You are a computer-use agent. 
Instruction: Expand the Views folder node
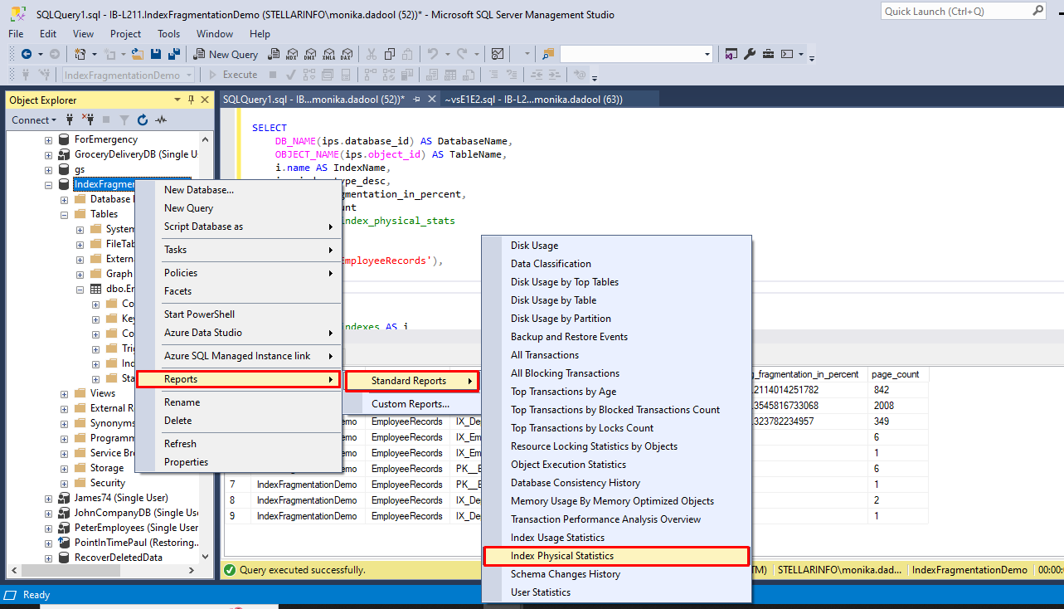click(64, 393)
